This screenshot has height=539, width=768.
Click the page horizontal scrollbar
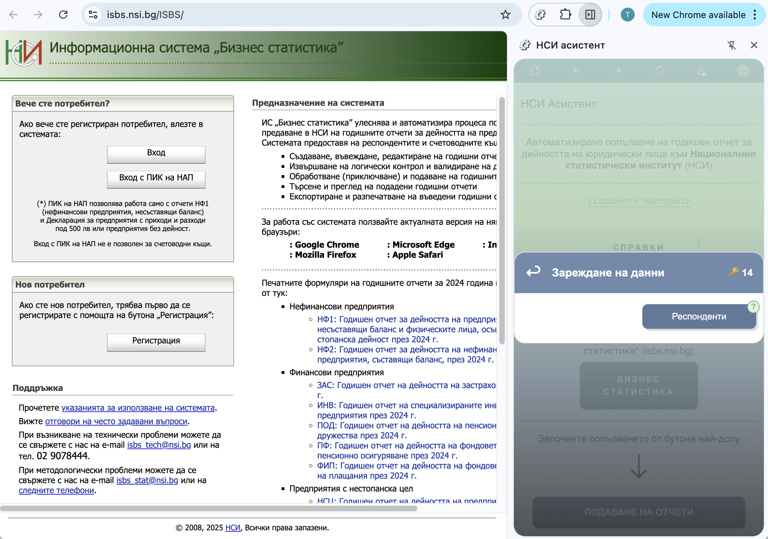208,508
